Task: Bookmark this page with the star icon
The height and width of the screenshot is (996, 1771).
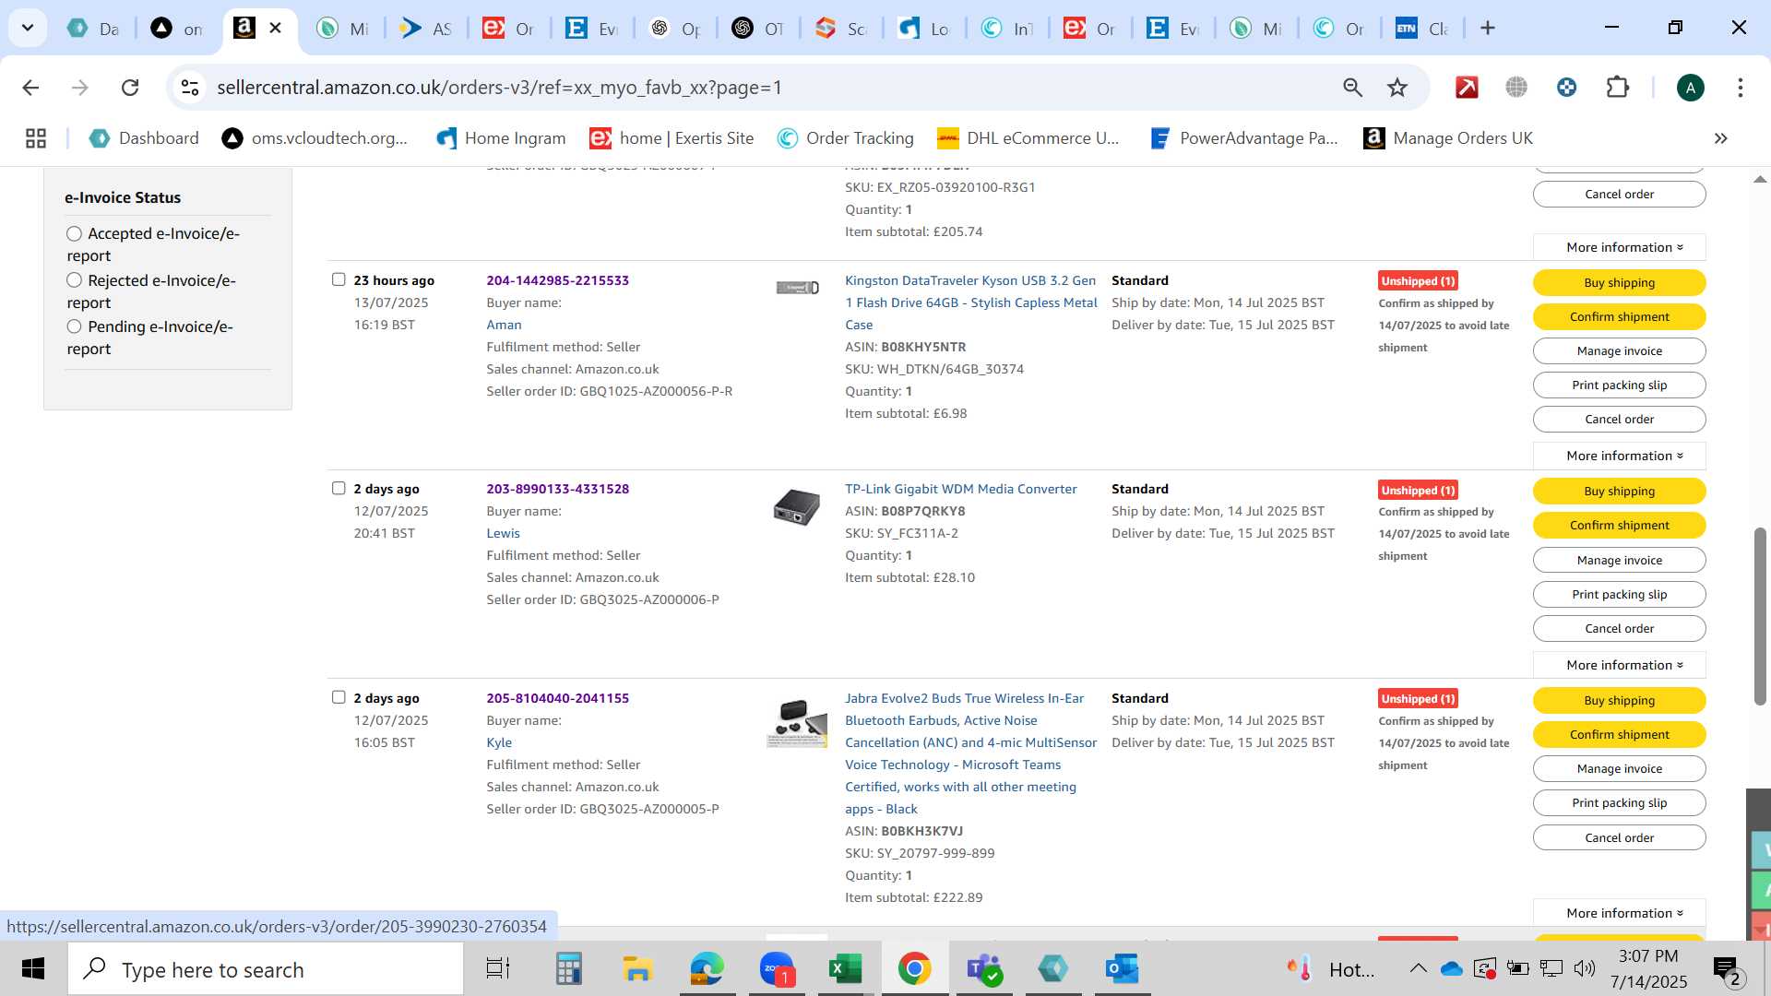Action: (1397, 88)
